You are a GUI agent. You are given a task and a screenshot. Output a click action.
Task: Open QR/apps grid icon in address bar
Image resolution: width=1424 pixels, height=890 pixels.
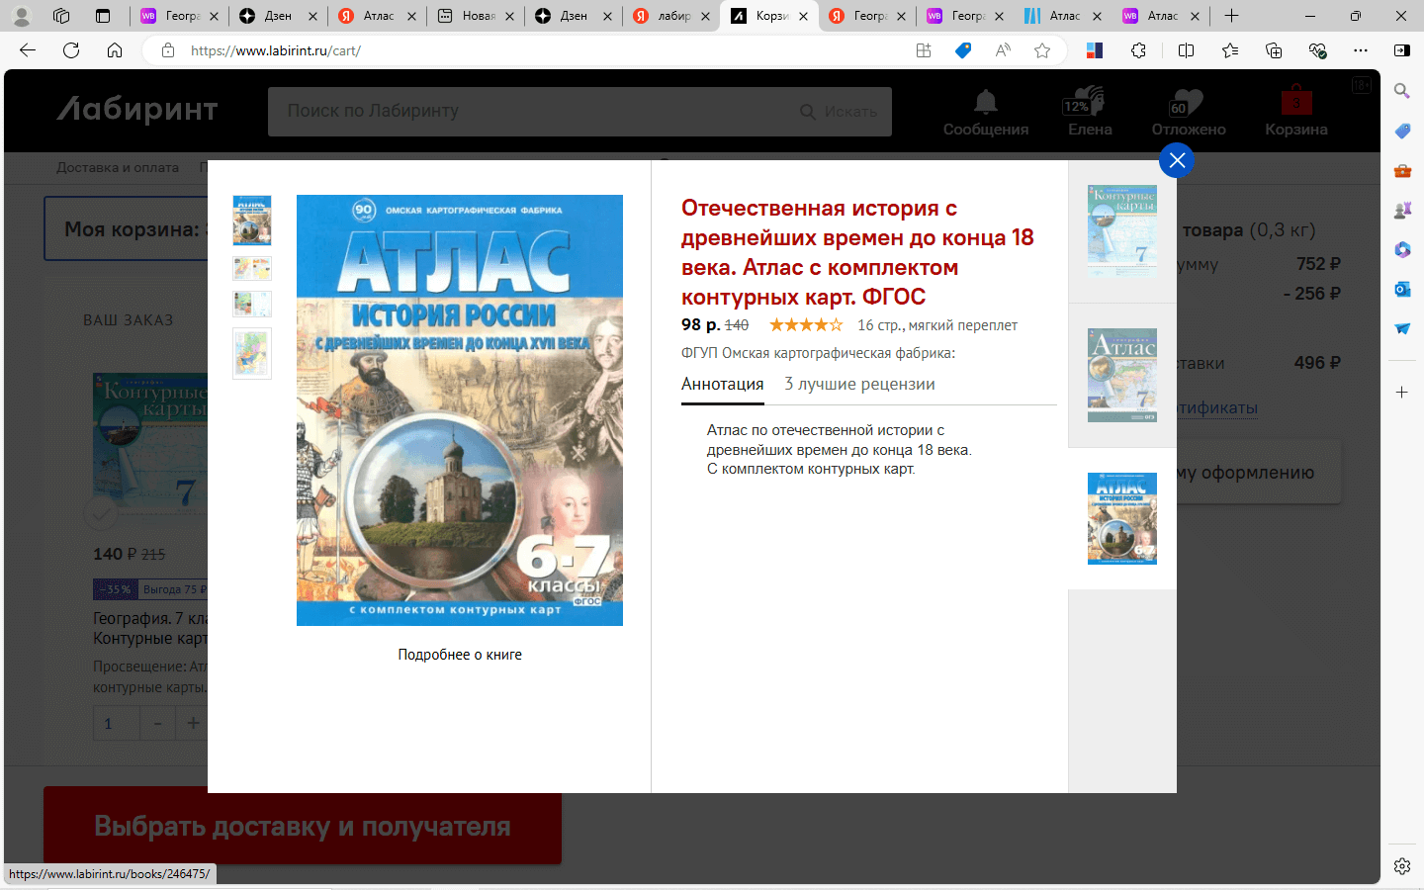coord(924,50)
